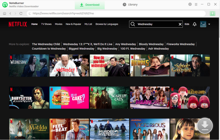Screen dimensions: 220x140
Task: Click the floating round download button
Action: 205,126
